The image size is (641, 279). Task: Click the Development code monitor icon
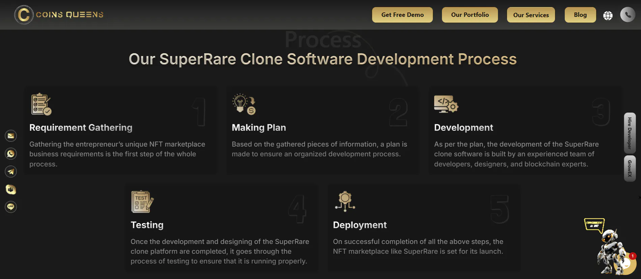446,104
